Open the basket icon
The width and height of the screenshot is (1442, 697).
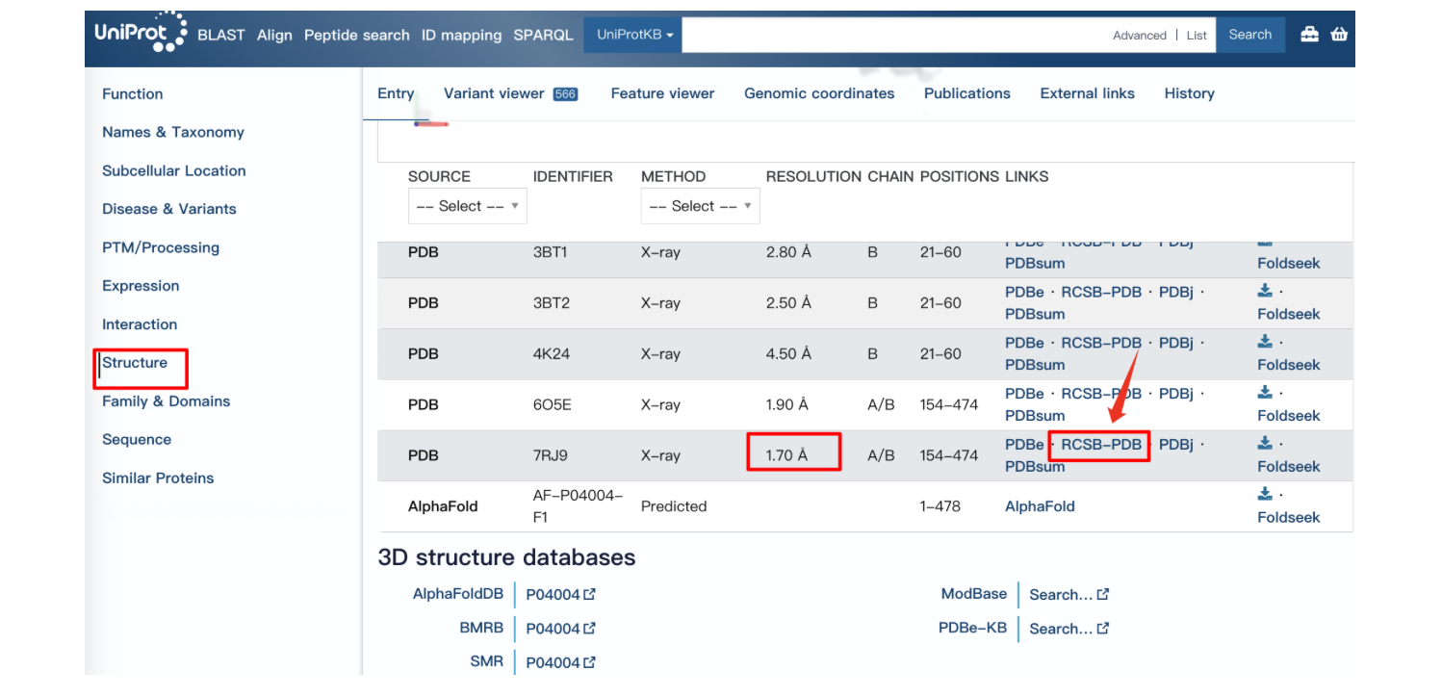pos(1339,35)
